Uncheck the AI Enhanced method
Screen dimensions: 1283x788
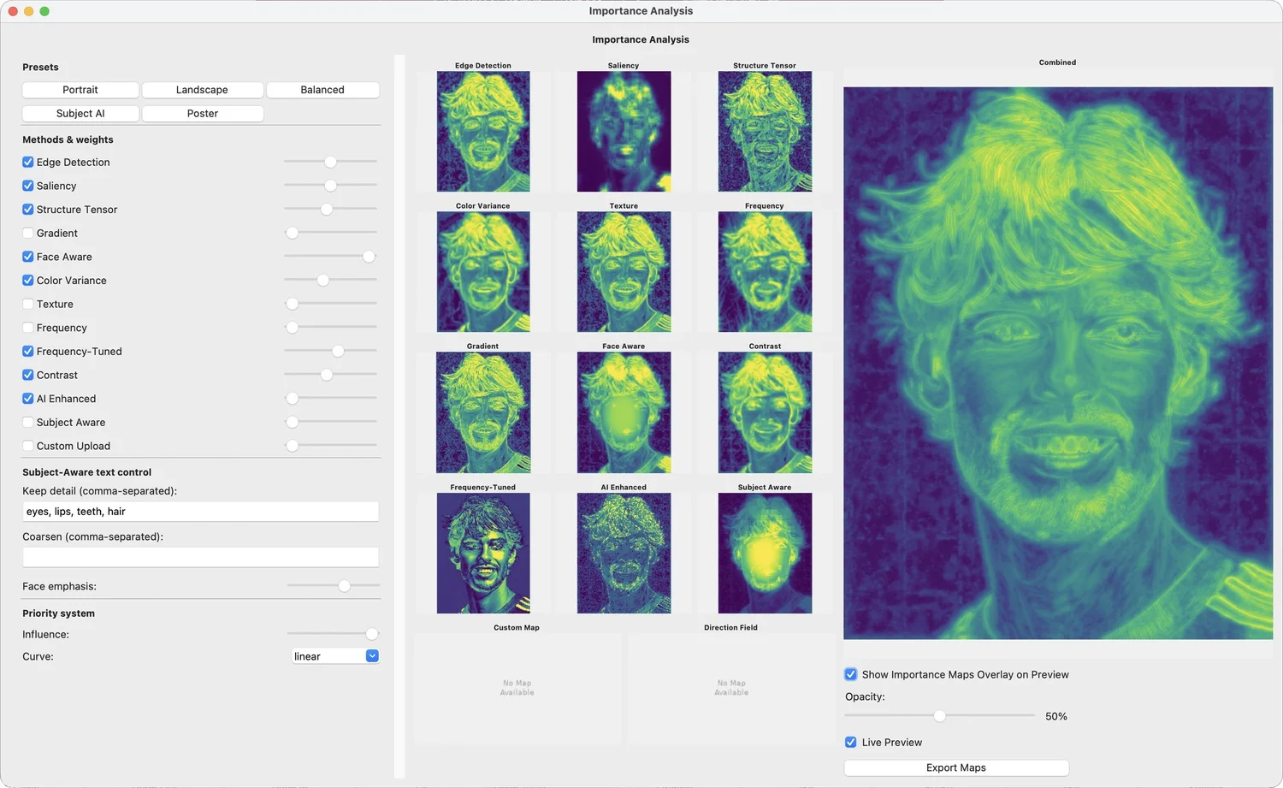click(28, 399)
